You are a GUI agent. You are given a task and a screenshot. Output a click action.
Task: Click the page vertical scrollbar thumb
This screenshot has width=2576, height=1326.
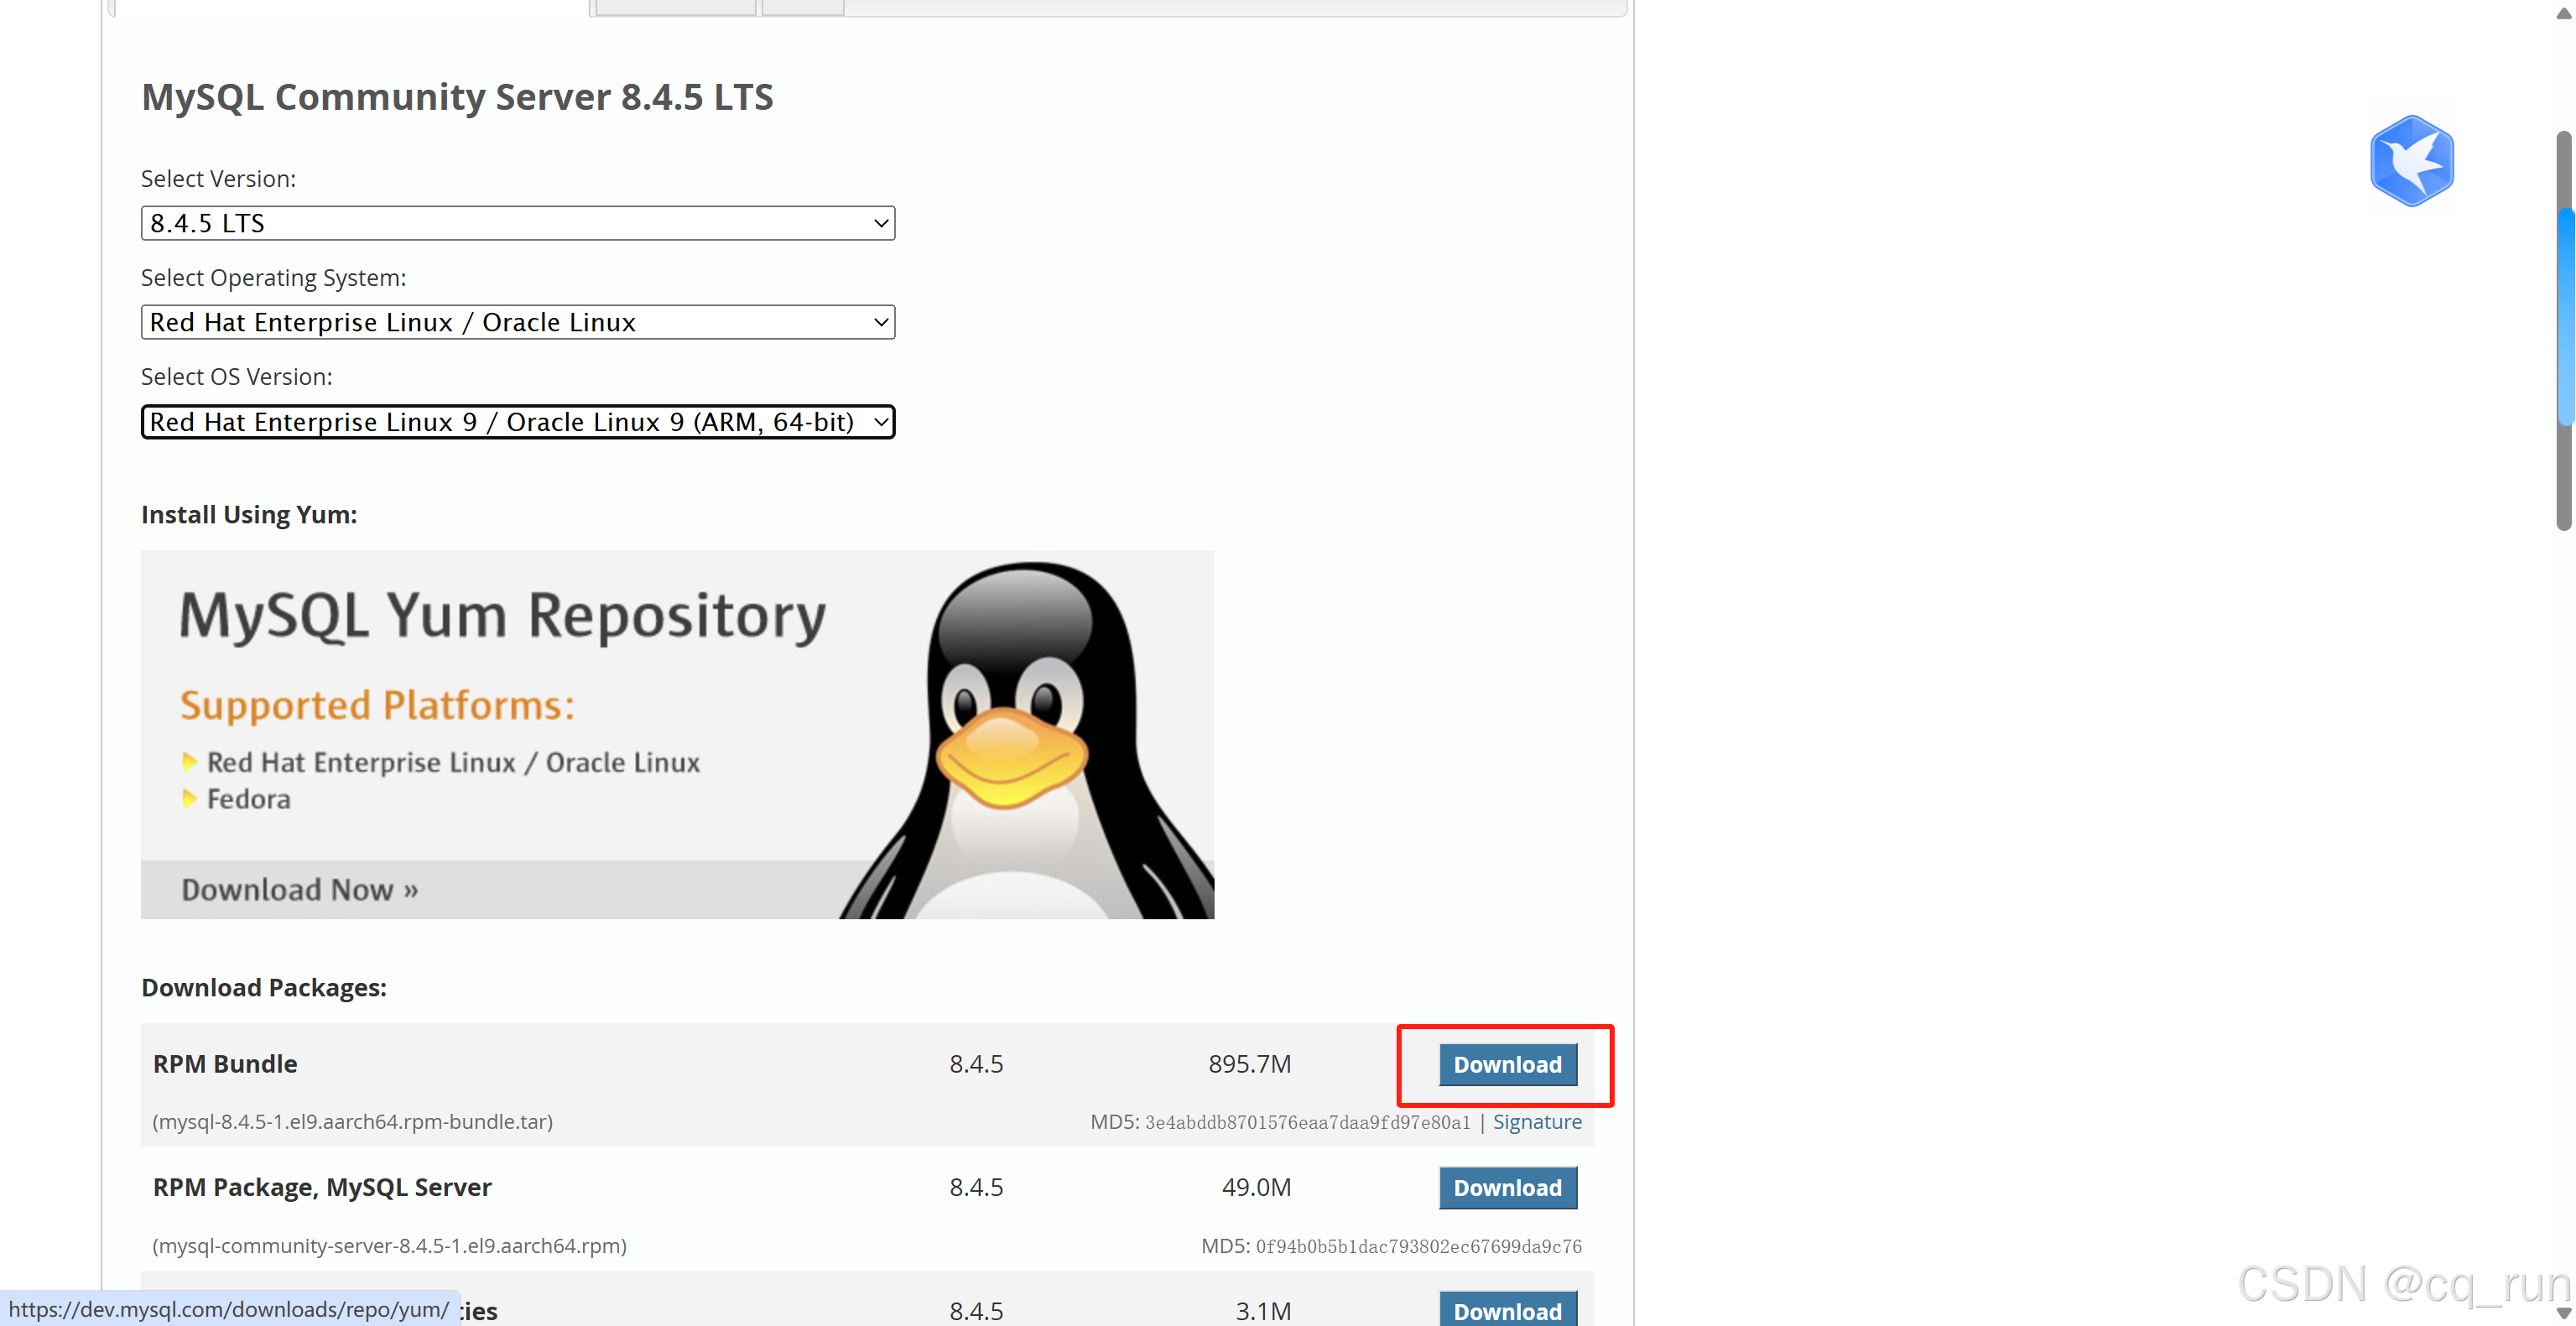(2565, 330)
